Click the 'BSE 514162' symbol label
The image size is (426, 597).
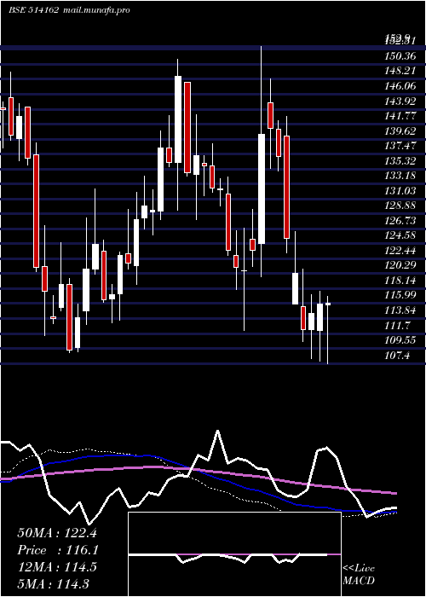click(33, 10)
